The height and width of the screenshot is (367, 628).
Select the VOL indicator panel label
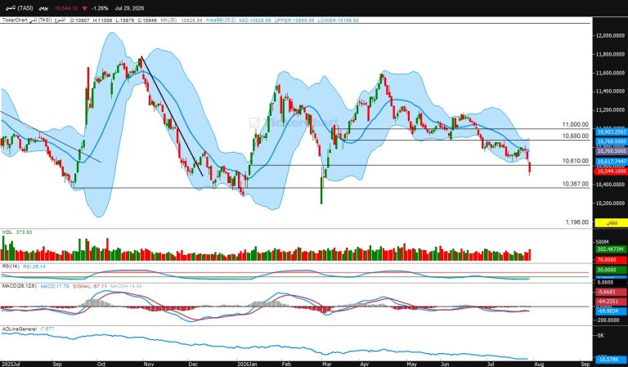point(7,232)
